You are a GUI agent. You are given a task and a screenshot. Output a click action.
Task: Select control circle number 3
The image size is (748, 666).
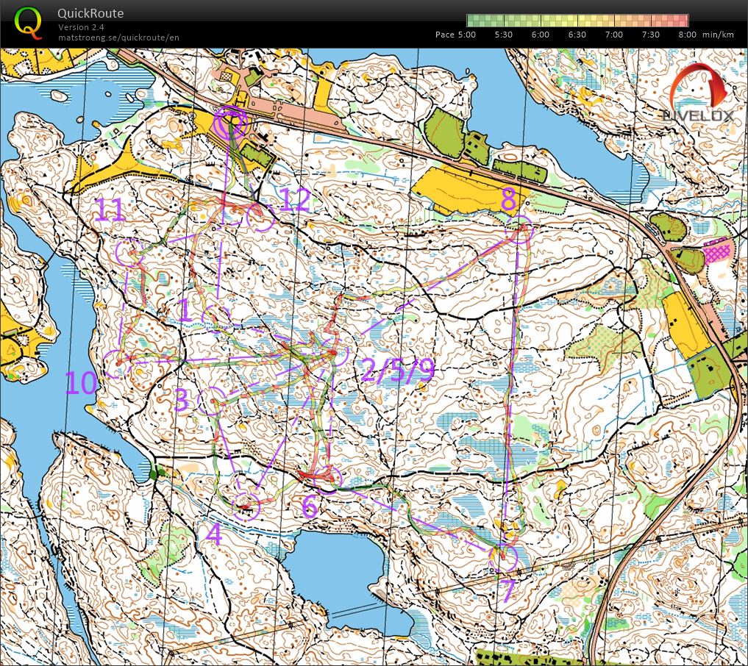pos(213,402)
